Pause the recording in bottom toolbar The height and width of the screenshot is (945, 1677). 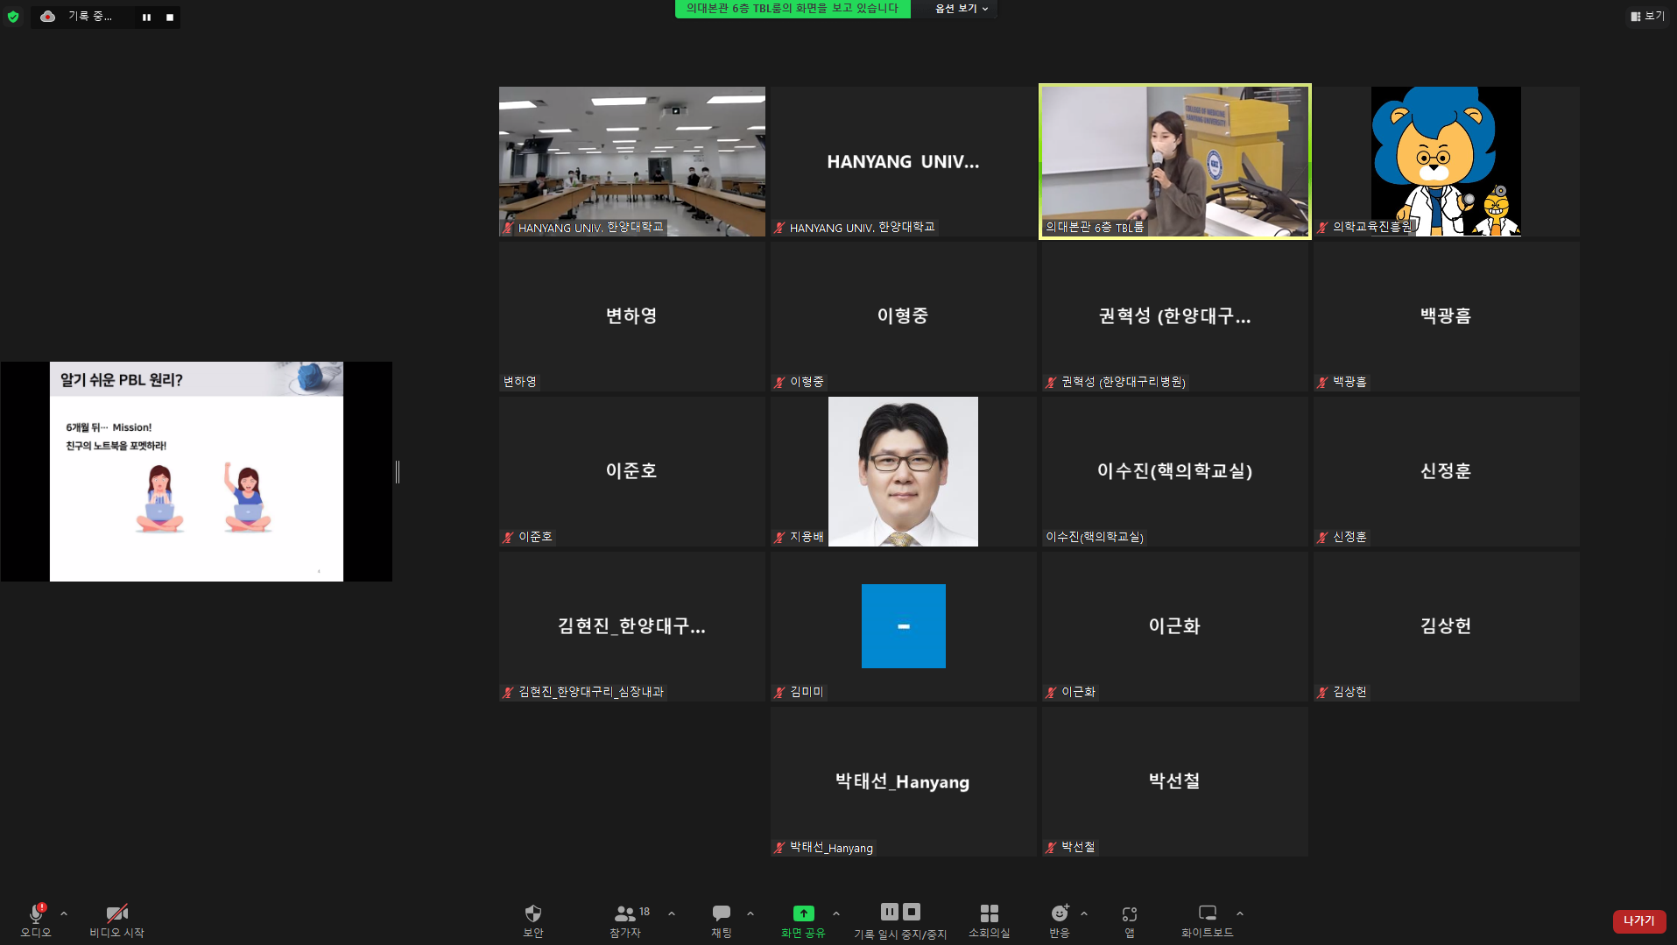pyautogui.click(x=889, y=912)
